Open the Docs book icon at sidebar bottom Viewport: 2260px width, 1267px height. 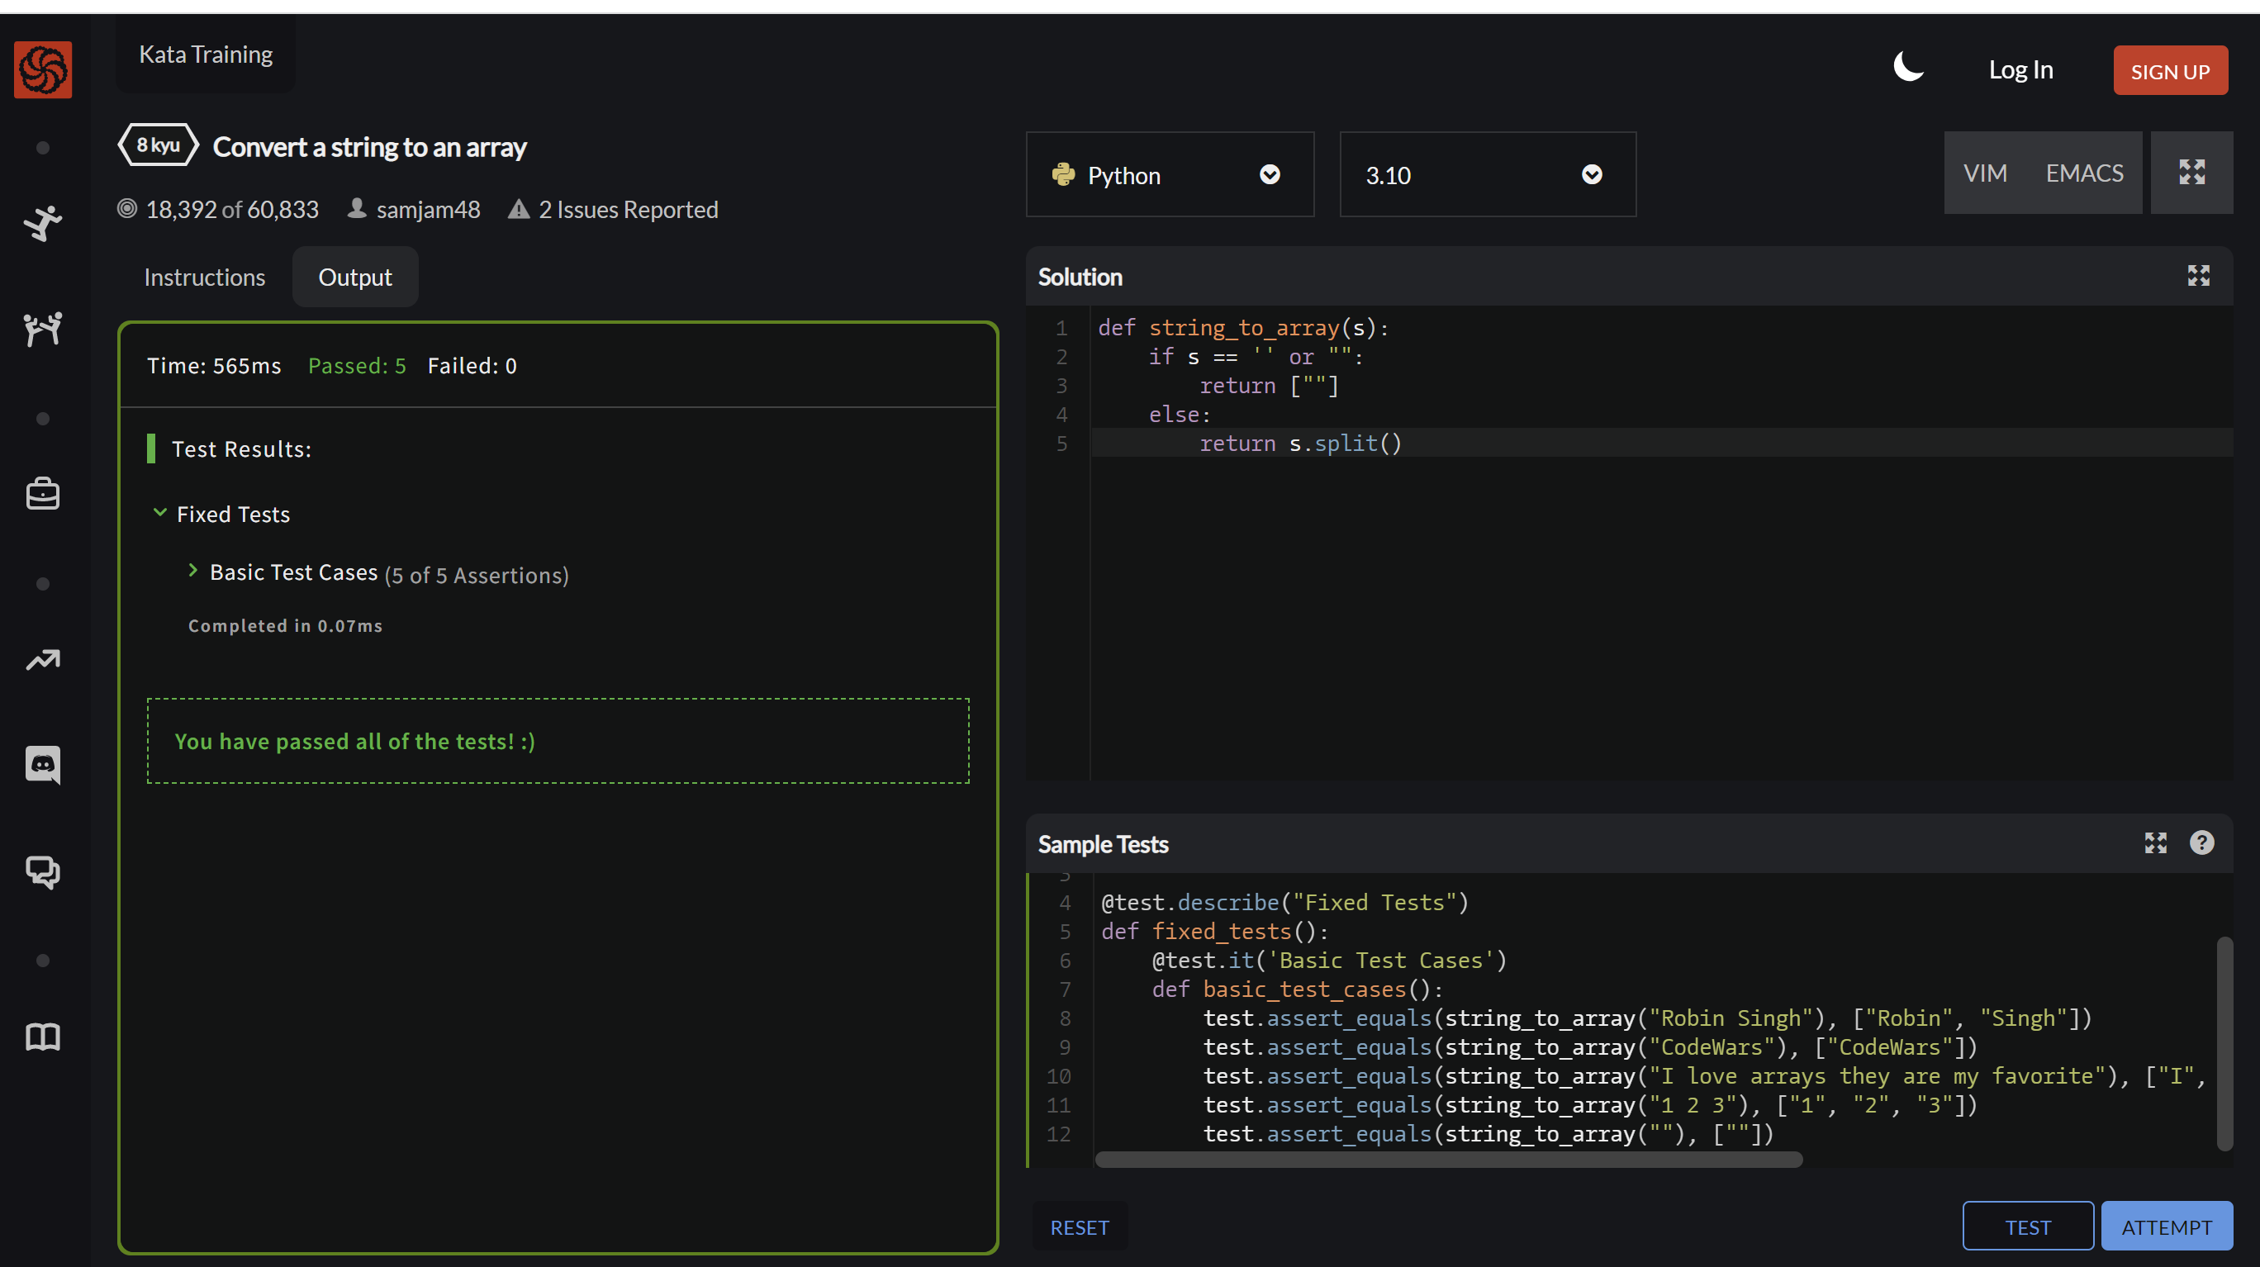(x=42, y=1036)
